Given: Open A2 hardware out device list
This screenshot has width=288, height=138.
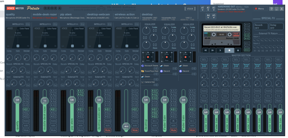Looking at the screenshot, I should pos(208,9).
